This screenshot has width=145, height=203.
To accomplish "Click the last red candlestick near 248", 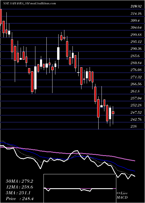I will [113, 113].
